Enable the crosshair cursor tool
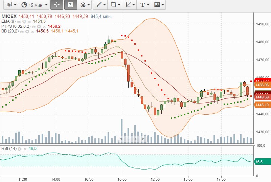Viewport: 271px width, 182px height. [56, 5]
